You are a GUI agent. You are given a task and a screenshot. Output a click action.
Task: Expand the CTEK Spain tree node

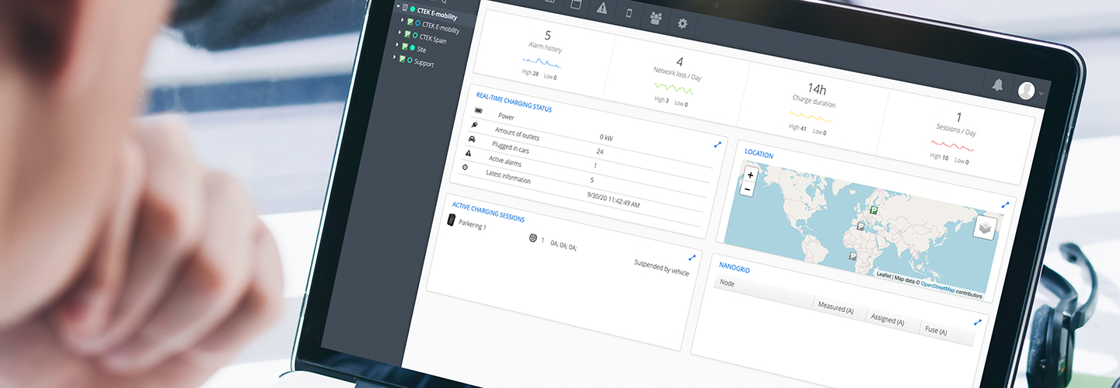click(401, 33)
